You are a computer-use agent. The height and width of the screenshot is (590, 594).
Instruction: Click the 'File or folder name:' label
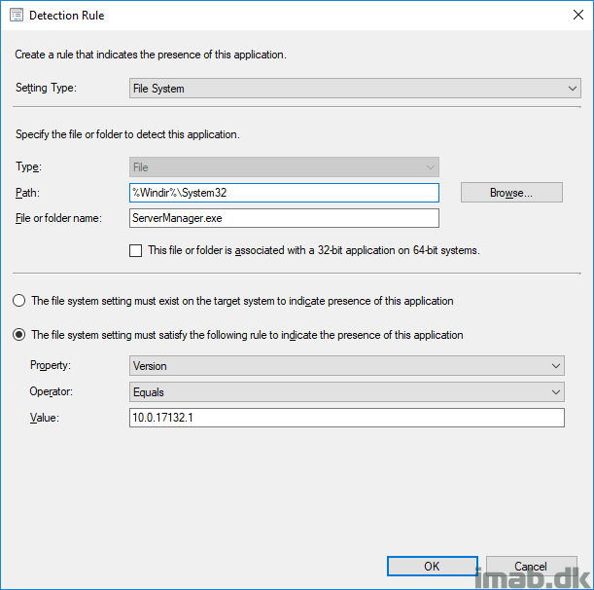tap(58, 218)
